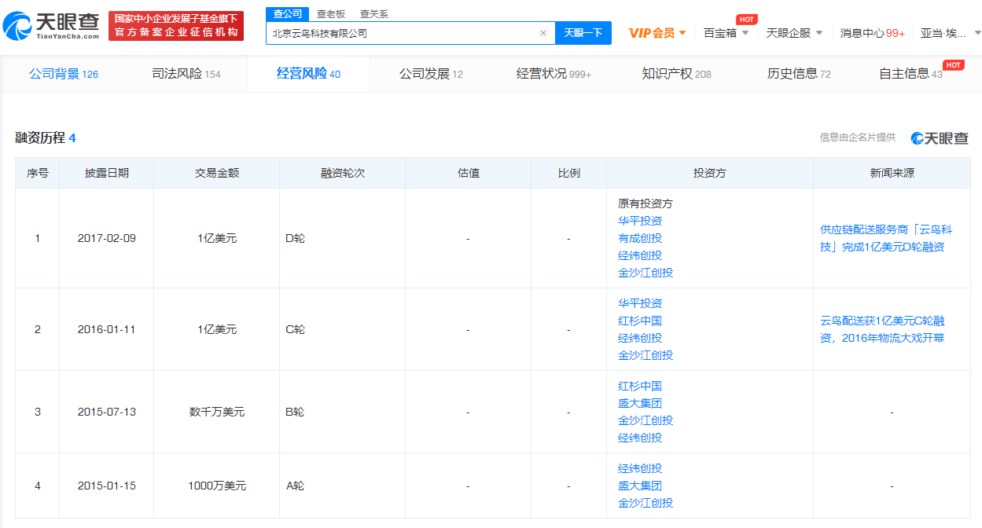Screen dimensions: 982x528
Task: Open the C轮融资 news article link
Action: 882,329
